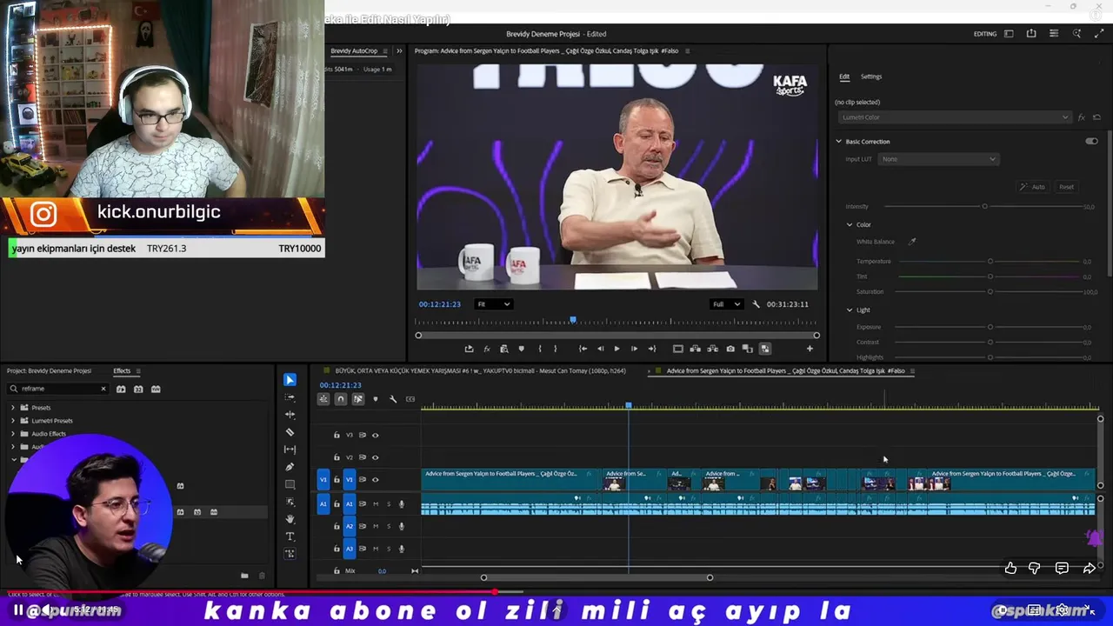Collapse the Basic Correction section
Viewport: 1113px width, 626px height.
pos(839,141)
